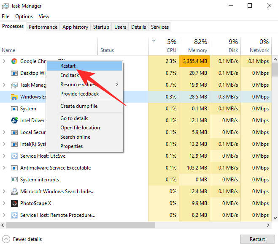Screen dimensions: 278x249
Task: Click the PhotoScape X app icon
Action: [14, 203]
